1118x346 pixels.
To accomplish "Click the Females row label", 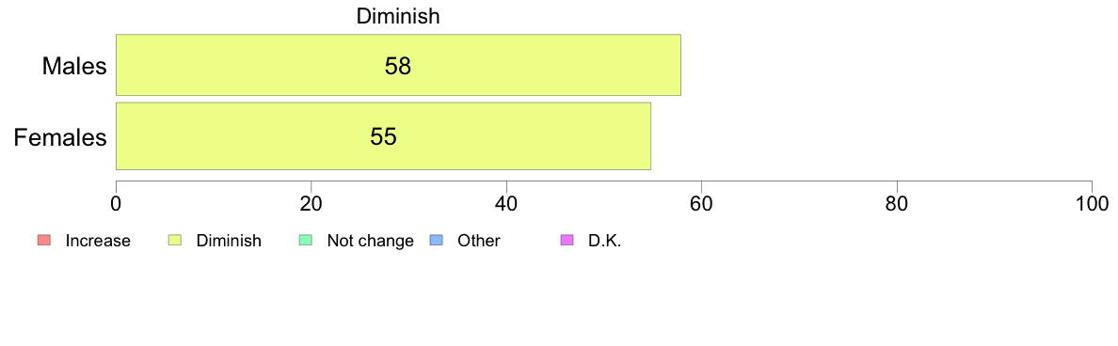I will pyautogui.click(x=60, y=136).
